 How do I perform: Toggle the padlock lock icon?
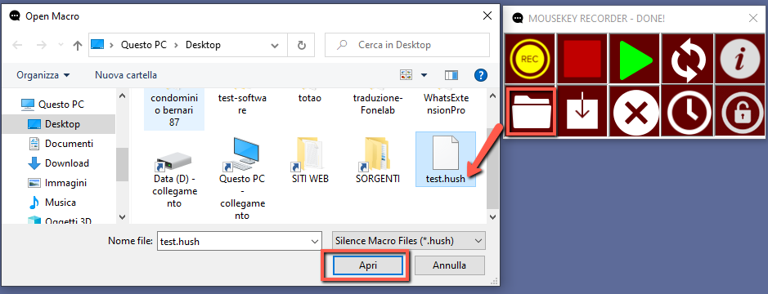(x=740, y=111)
